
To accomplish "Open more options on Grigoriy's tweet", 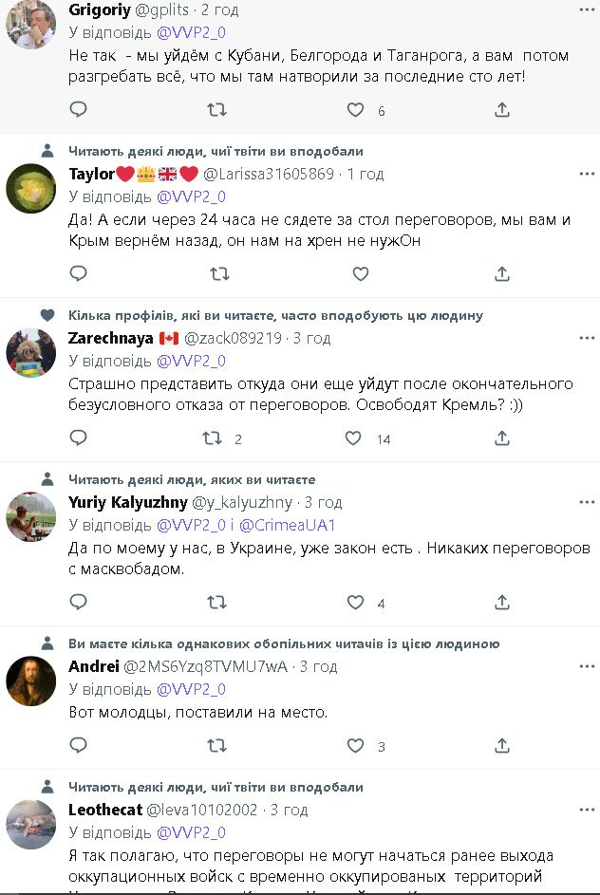I will 587,10.
